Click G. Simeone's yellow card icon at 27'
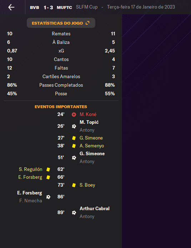This screenshot has height=248, width=191. 74,138
